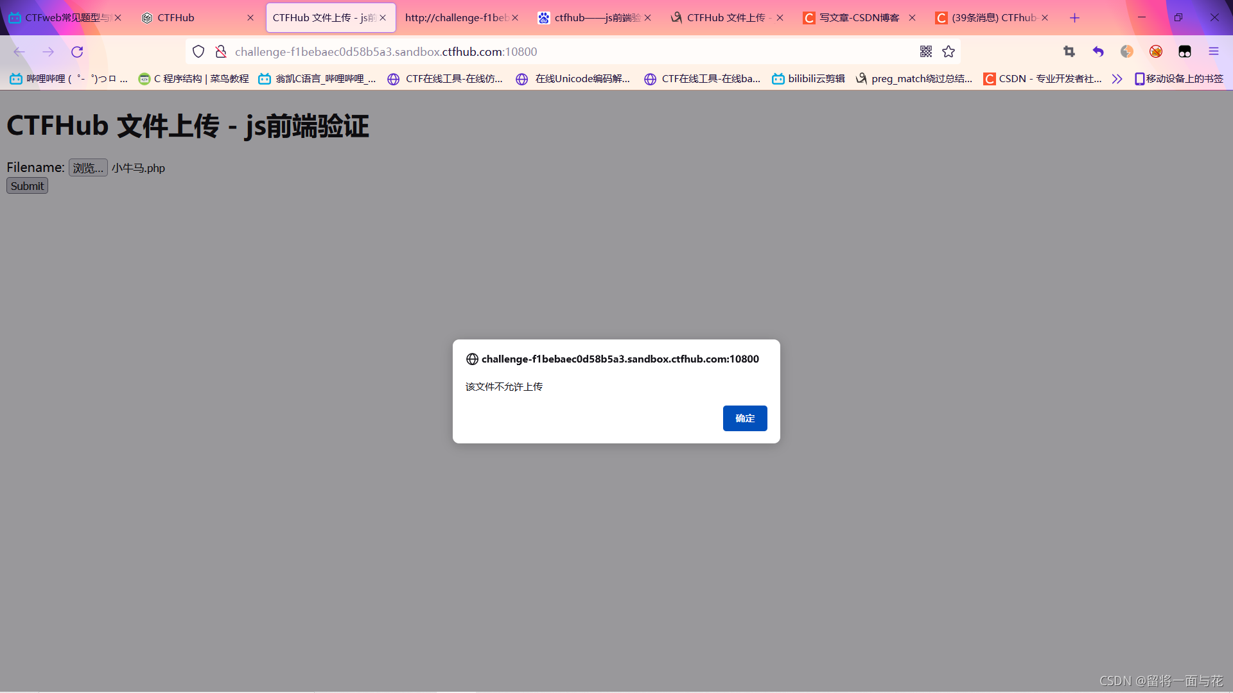Image resolution: width=1233 pixels, height=693 pixels.
Task: Open the Firefox hamburger application menu
Action: tap(1214, 52)
